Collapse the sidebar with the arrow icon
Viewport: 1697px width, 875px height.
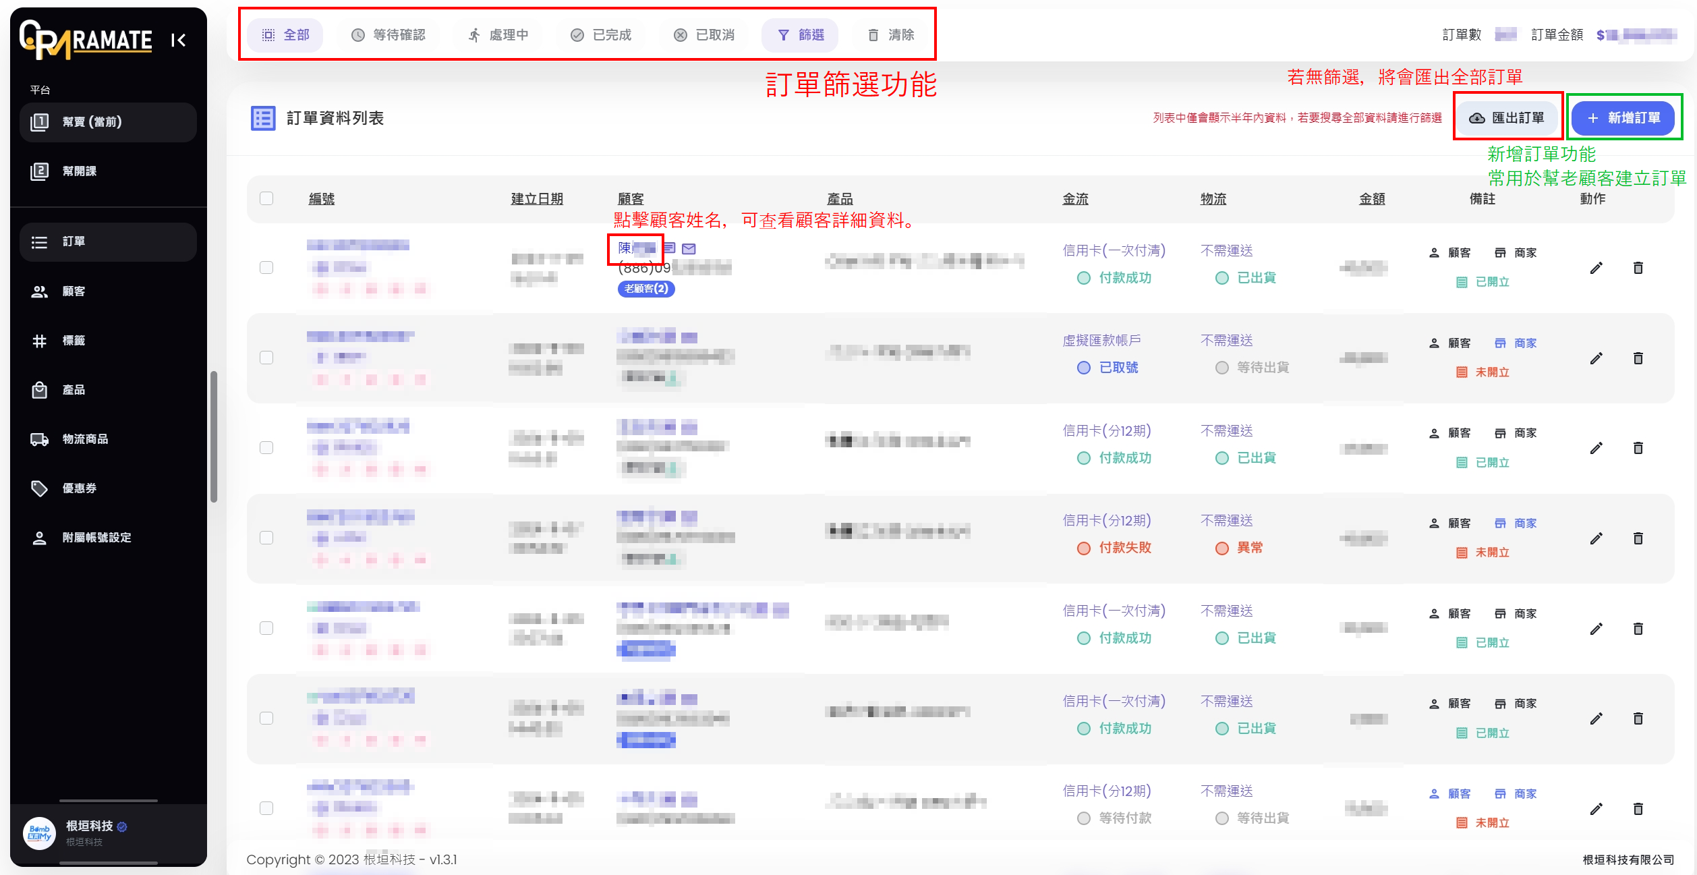[178, 40]
